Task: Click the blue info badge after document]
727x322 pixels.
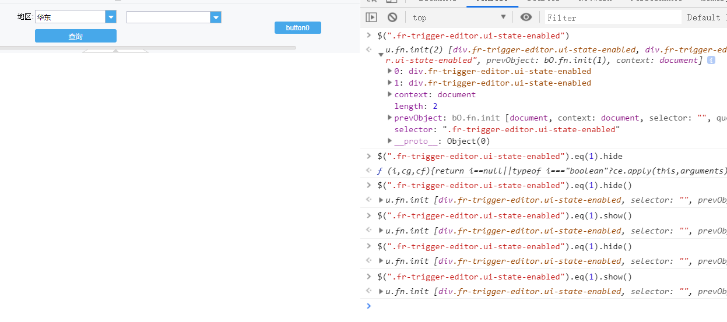Action: coord(711,60)
